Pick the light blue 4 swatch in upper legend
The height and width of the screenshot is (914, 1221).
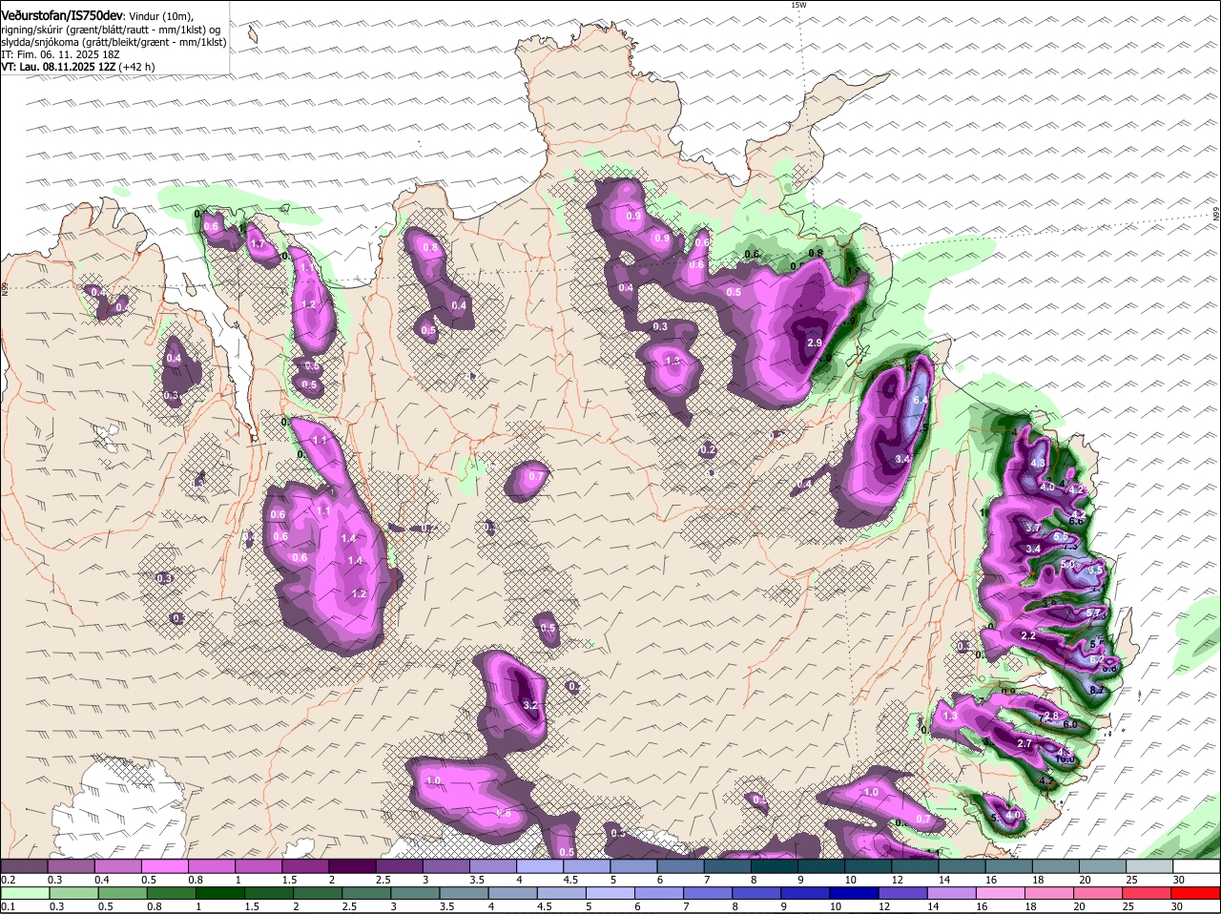pos(540,866)
